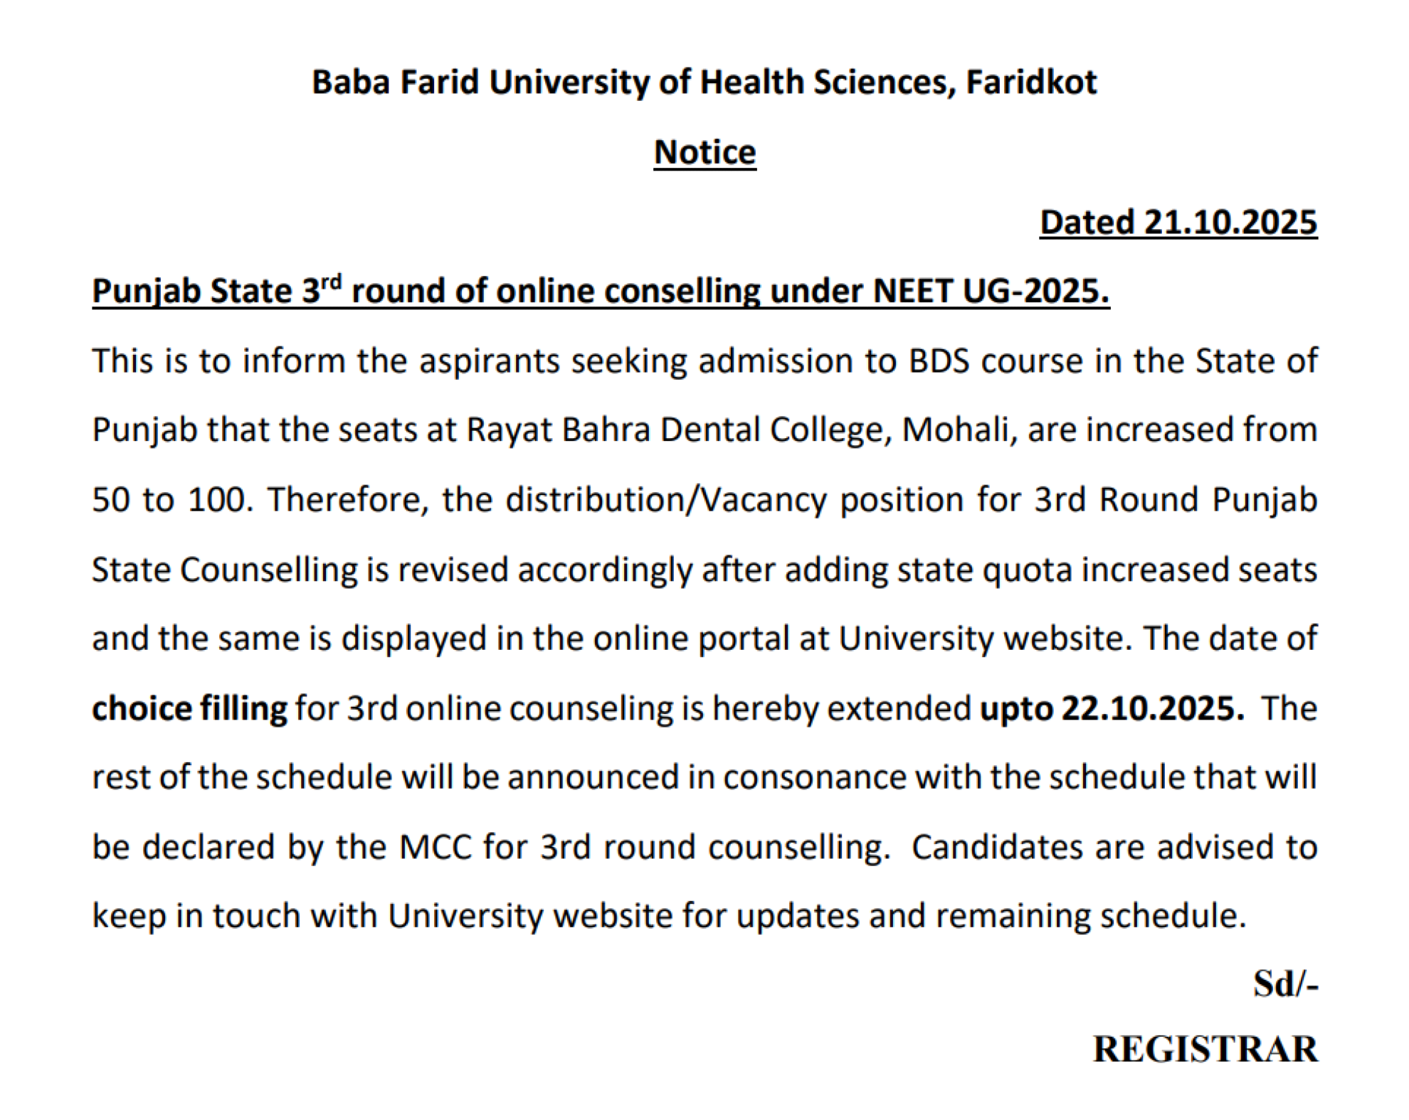The height and width of the screenshot is (1120, 1409).
Task: Click "Candidates are advised to" text
Action: (1114, 847)
